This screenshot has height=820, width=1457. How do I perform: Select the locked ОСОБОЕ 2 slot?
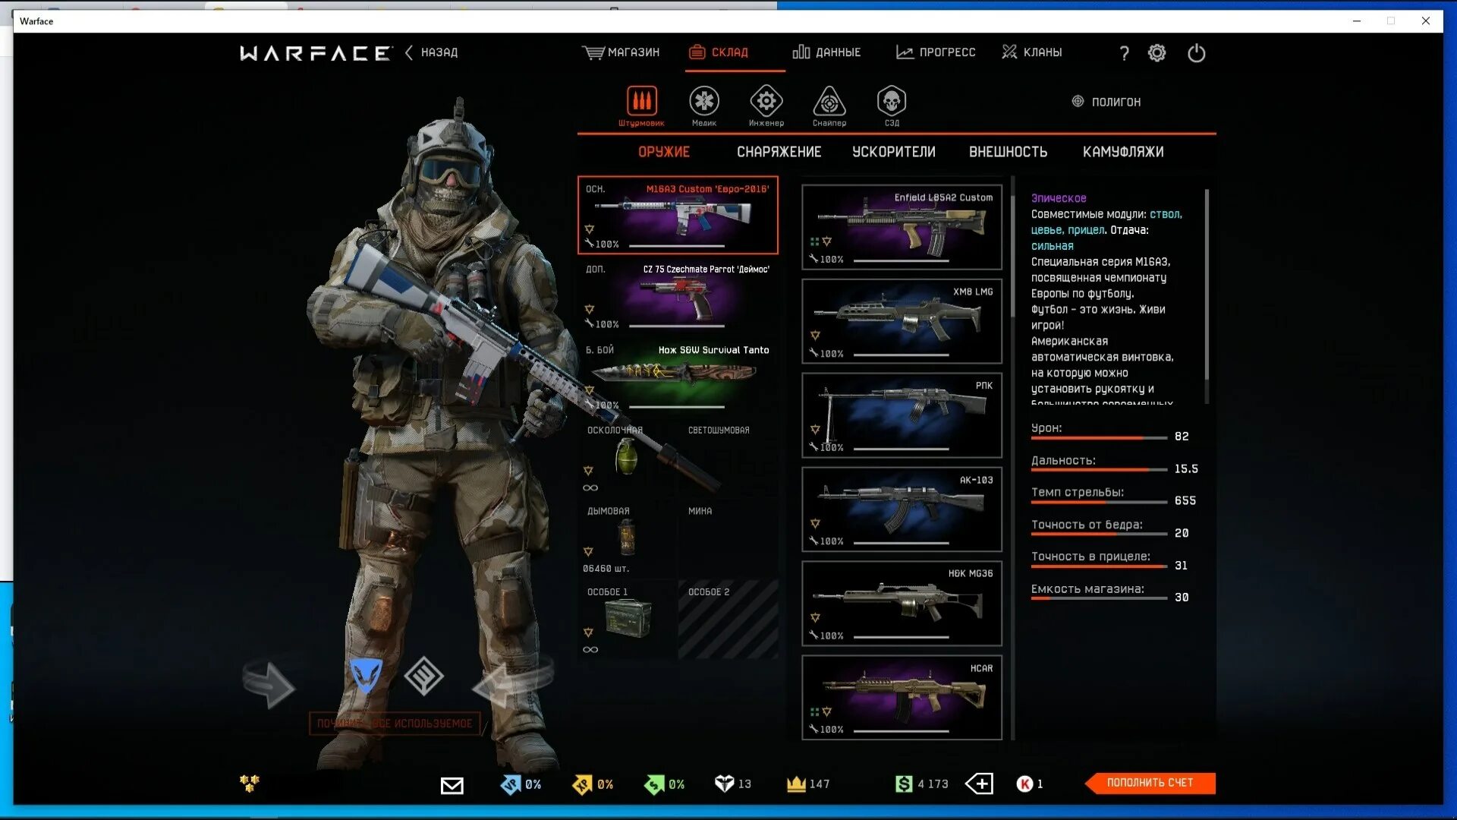pyautogui.click(x=728, y=620)
